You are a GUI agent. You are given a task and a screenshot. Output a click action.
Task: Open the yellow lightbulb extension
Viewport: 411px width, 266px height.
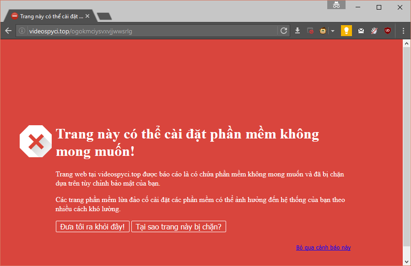pyautogui.click(x=346, y=31)
